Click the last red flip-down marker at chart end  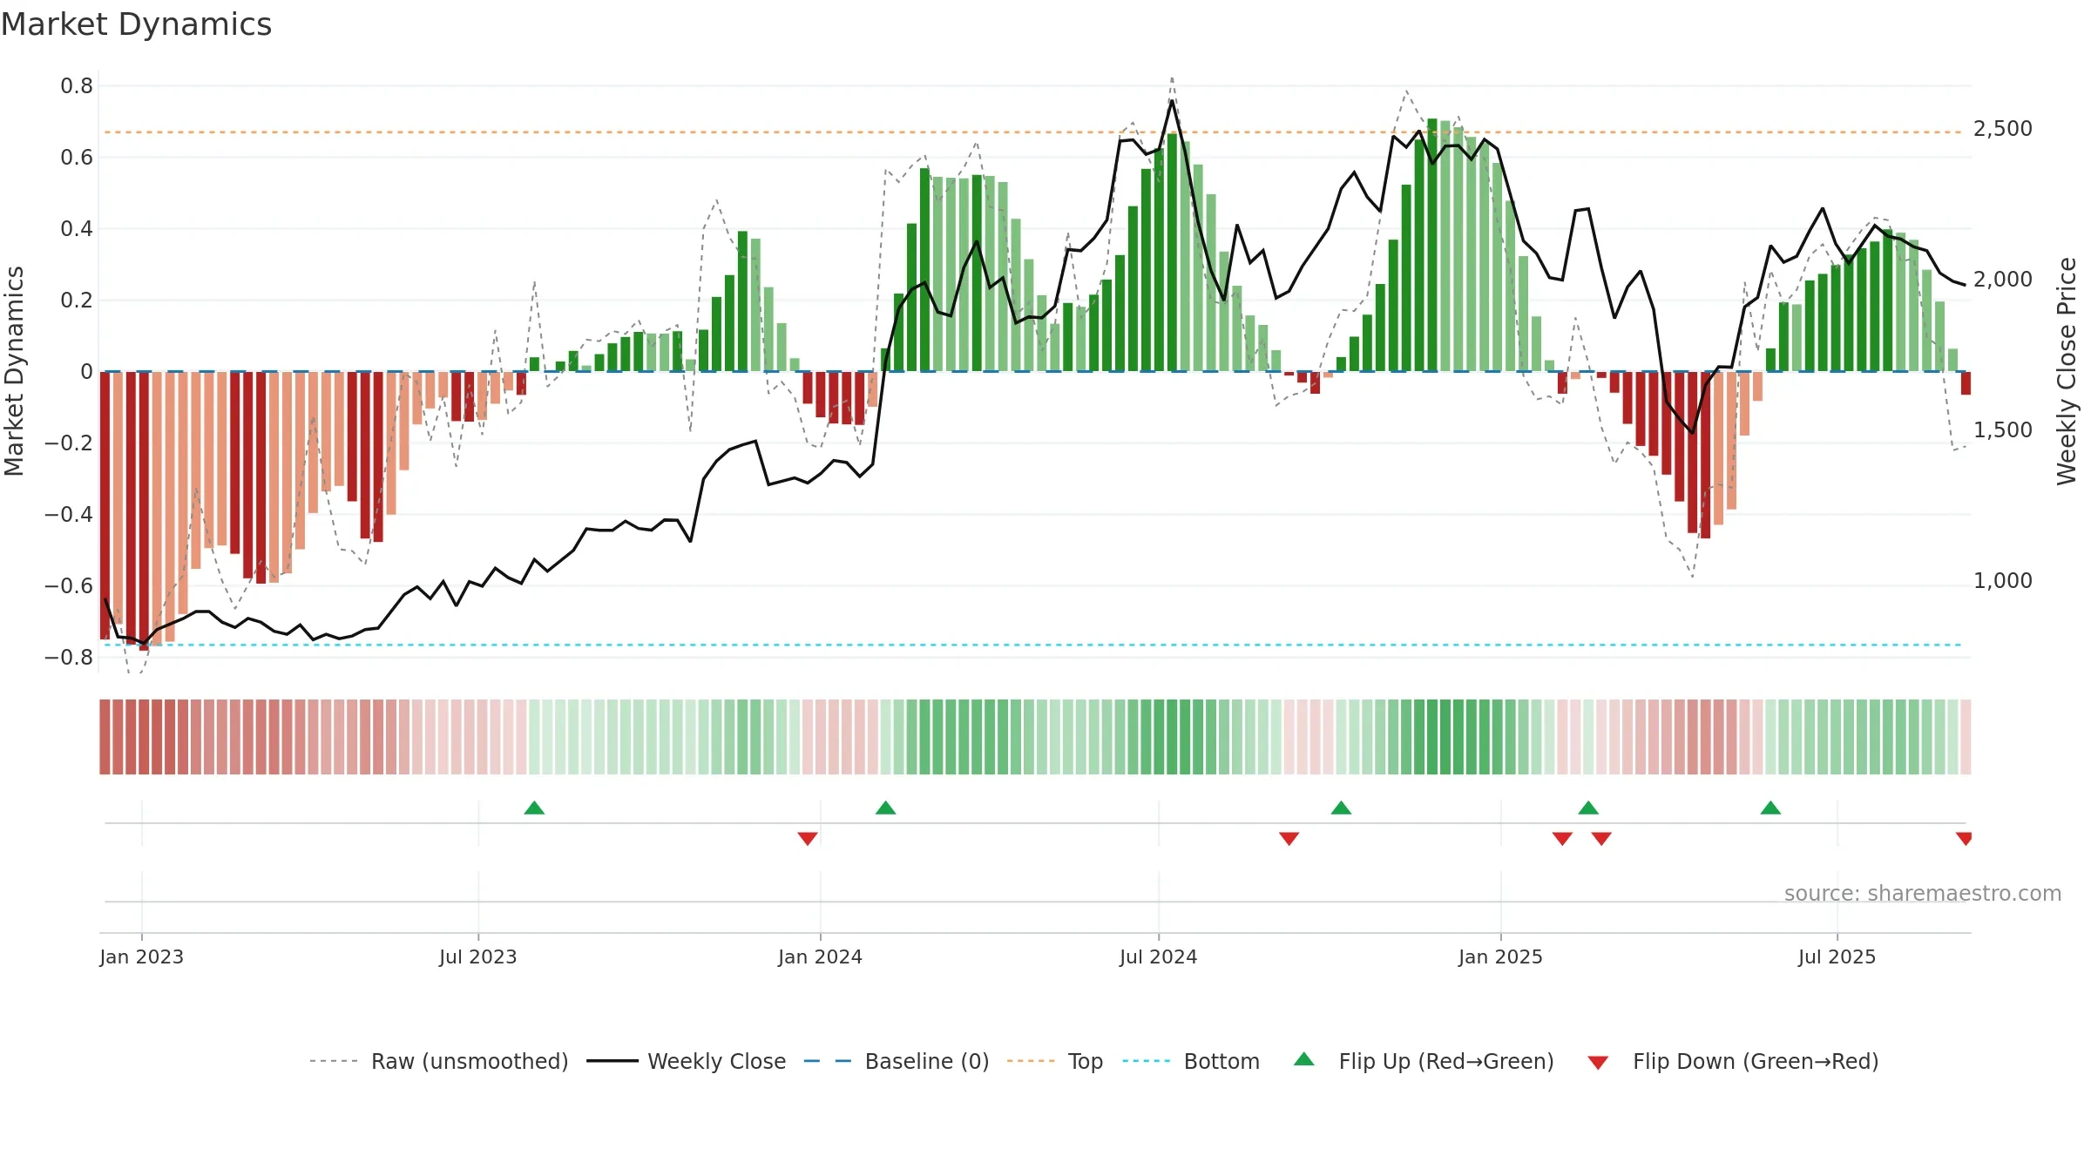point(1964,838)
